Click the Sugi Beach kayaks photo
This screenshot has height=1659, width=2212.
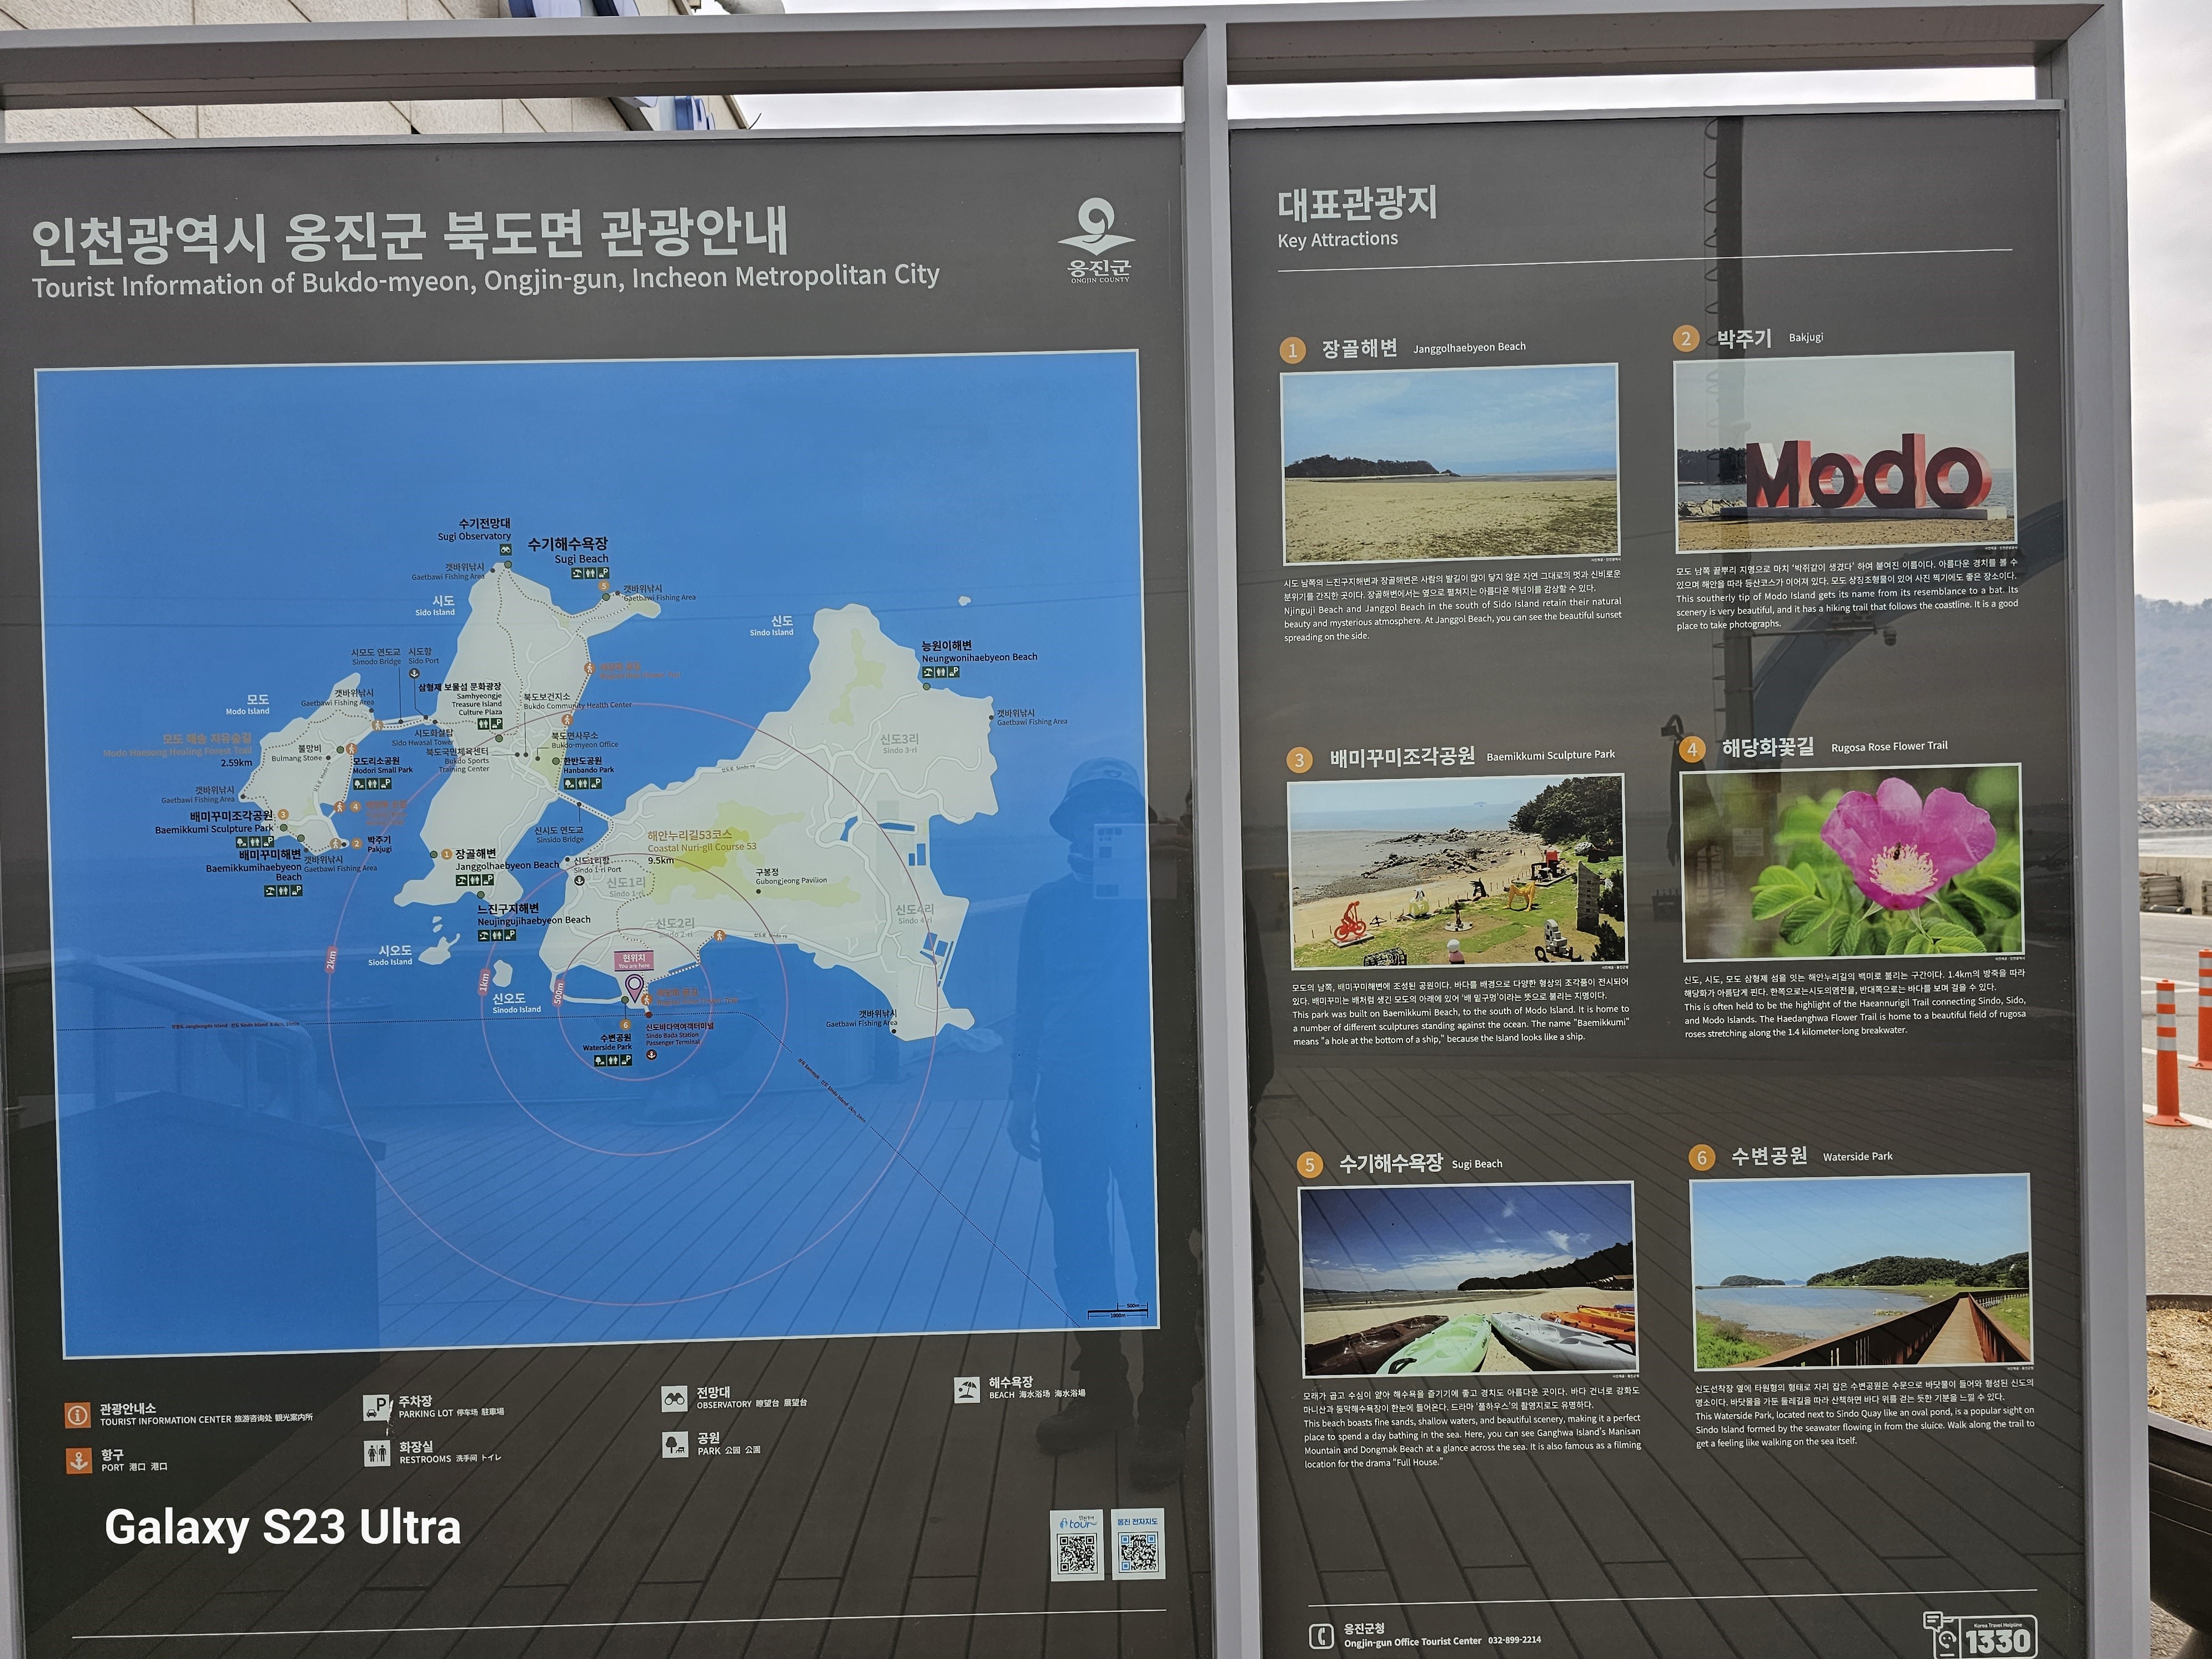[x=1467, y=1280]
